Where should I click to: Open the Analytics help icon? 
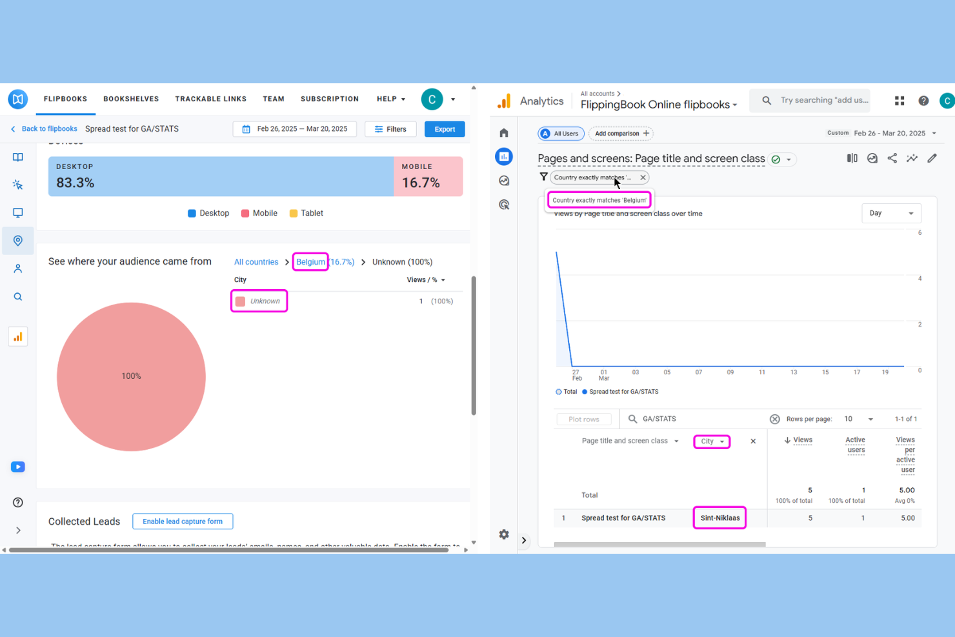click(x=923, y=101)
